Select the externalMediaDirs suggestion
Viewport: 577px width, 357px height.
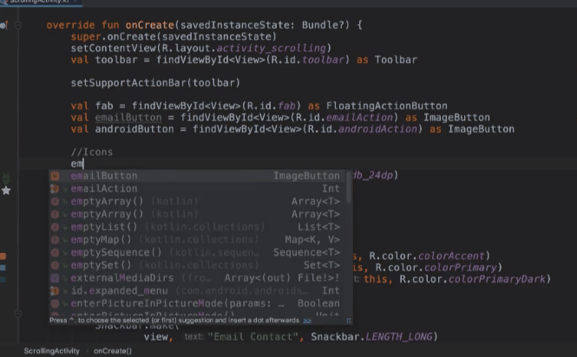pyautogui.click(x=197, y=278)
